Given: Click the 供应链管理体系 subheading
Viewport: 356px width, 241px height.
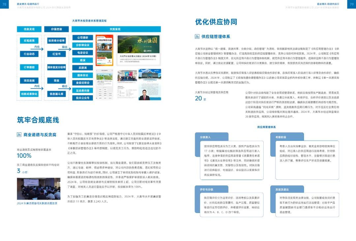Looking at the screenshot, I should pos(216,37).
